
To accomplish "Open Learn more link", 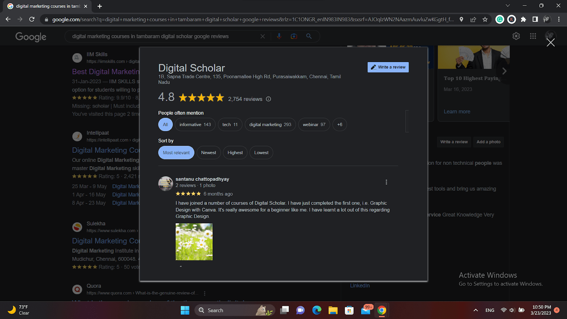I will click(457, 111).
